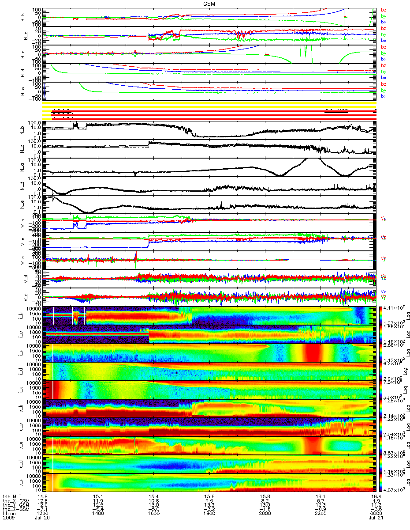Click the Jul 20 start date label

[43, 518]
